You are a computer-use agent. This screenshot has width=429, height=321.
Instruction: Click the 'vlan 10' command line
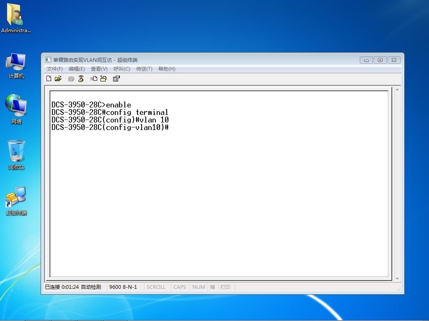110,120
